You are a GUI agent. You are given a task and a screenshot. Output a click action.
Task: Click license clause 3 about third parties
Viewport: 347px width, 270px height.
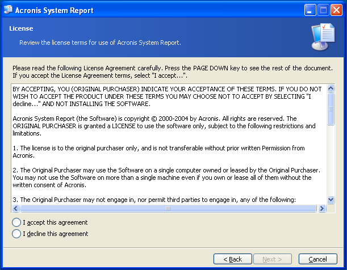pyautogui.click(x=154, y=200)
